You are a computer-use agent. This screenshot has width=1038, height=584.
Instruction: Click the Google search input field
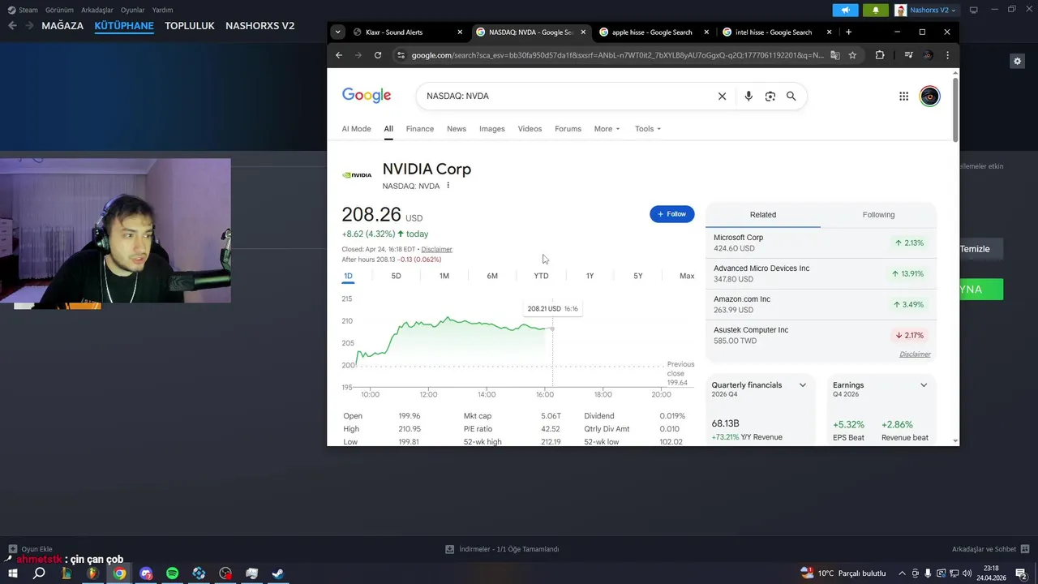568,96
